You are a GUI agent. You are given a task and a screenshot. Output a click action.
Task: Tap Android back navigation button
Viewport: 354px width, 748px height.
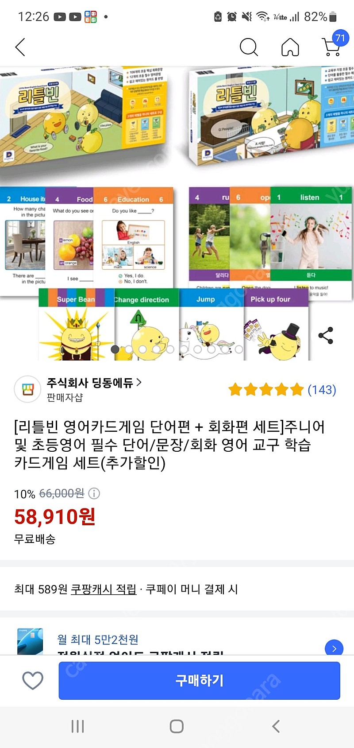tap(276, 726)
